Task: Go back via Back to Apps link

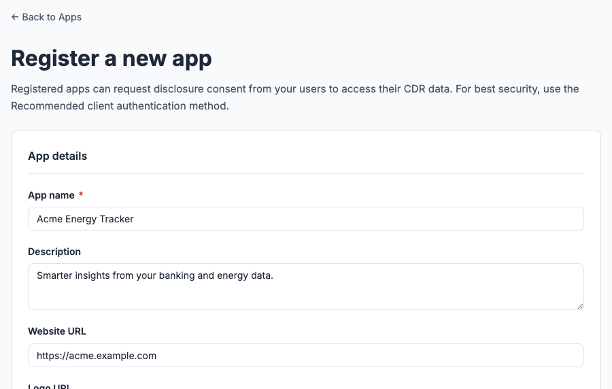Action: tap(46, 17)
